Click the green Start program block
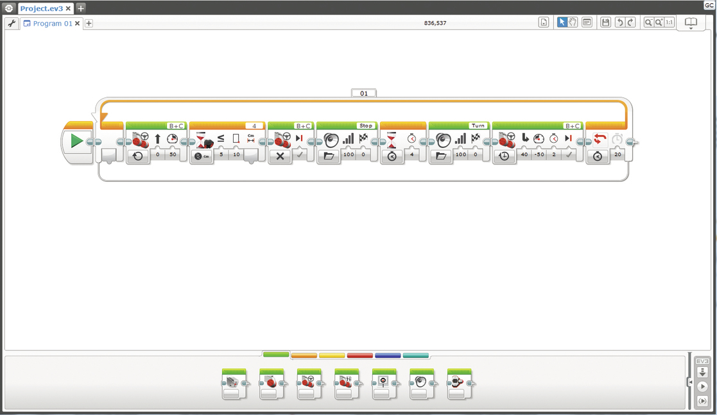 [77, 141]
